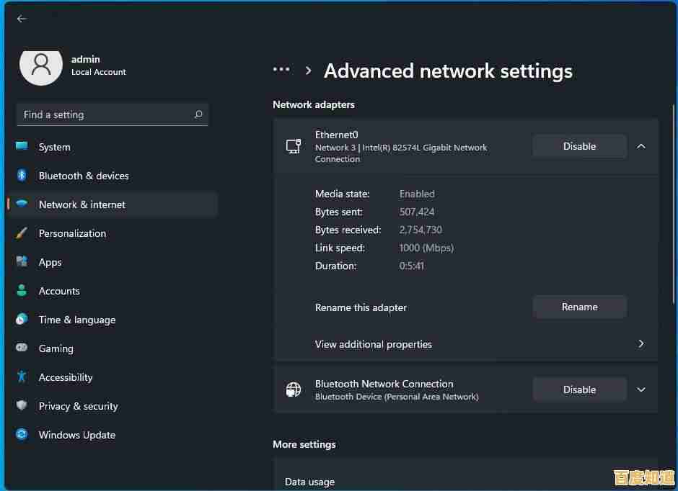Disable the Ethernet0 adapter
The image size is (678, 491).
tap(579, 145)
